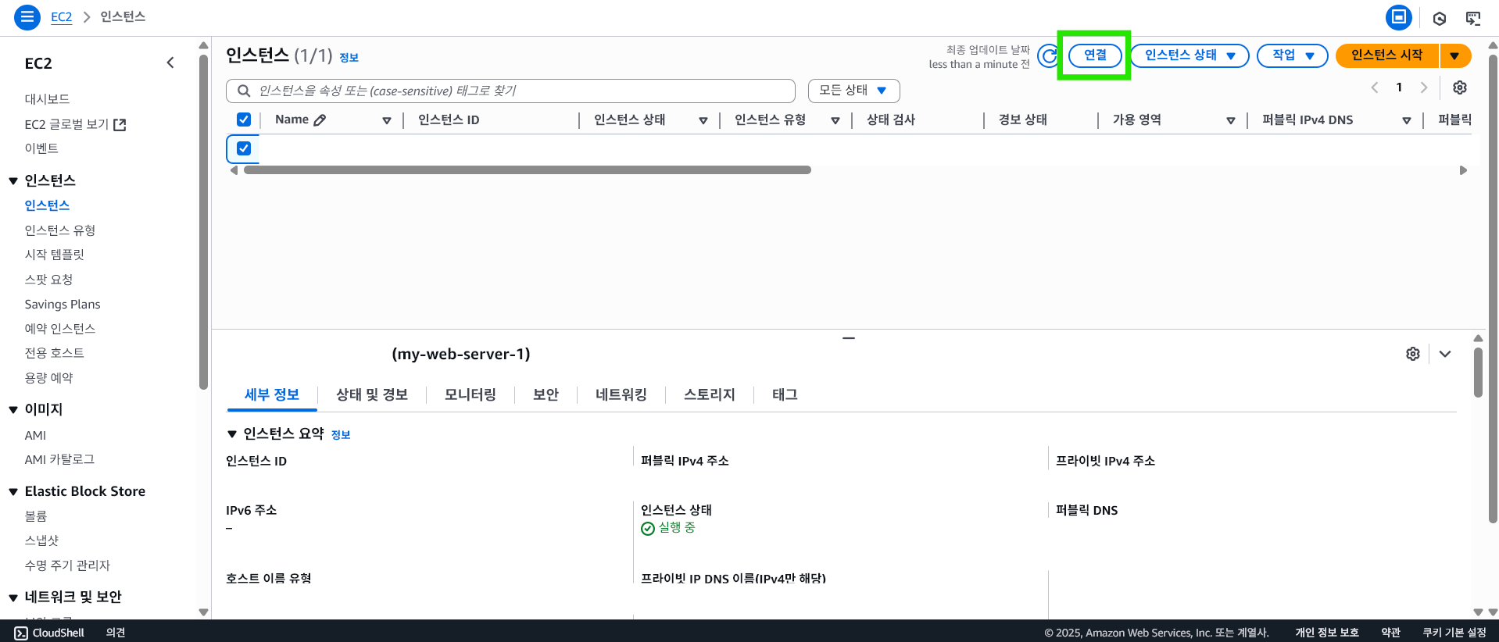This screenshot has width=1499, height=642.
Task: Switch to the 상태 및 경보 tab
Action: click(372, 395)
